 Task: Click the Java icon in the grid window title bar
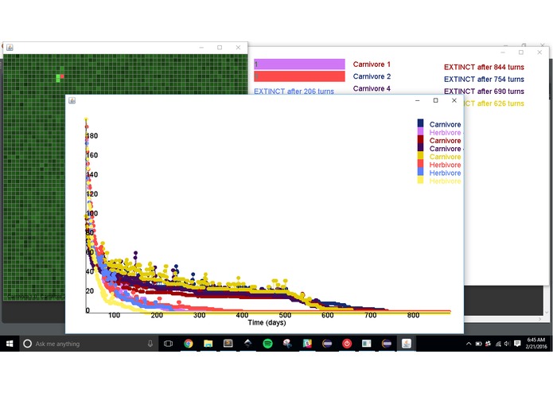pyautogui.click(x=10, y=47)
